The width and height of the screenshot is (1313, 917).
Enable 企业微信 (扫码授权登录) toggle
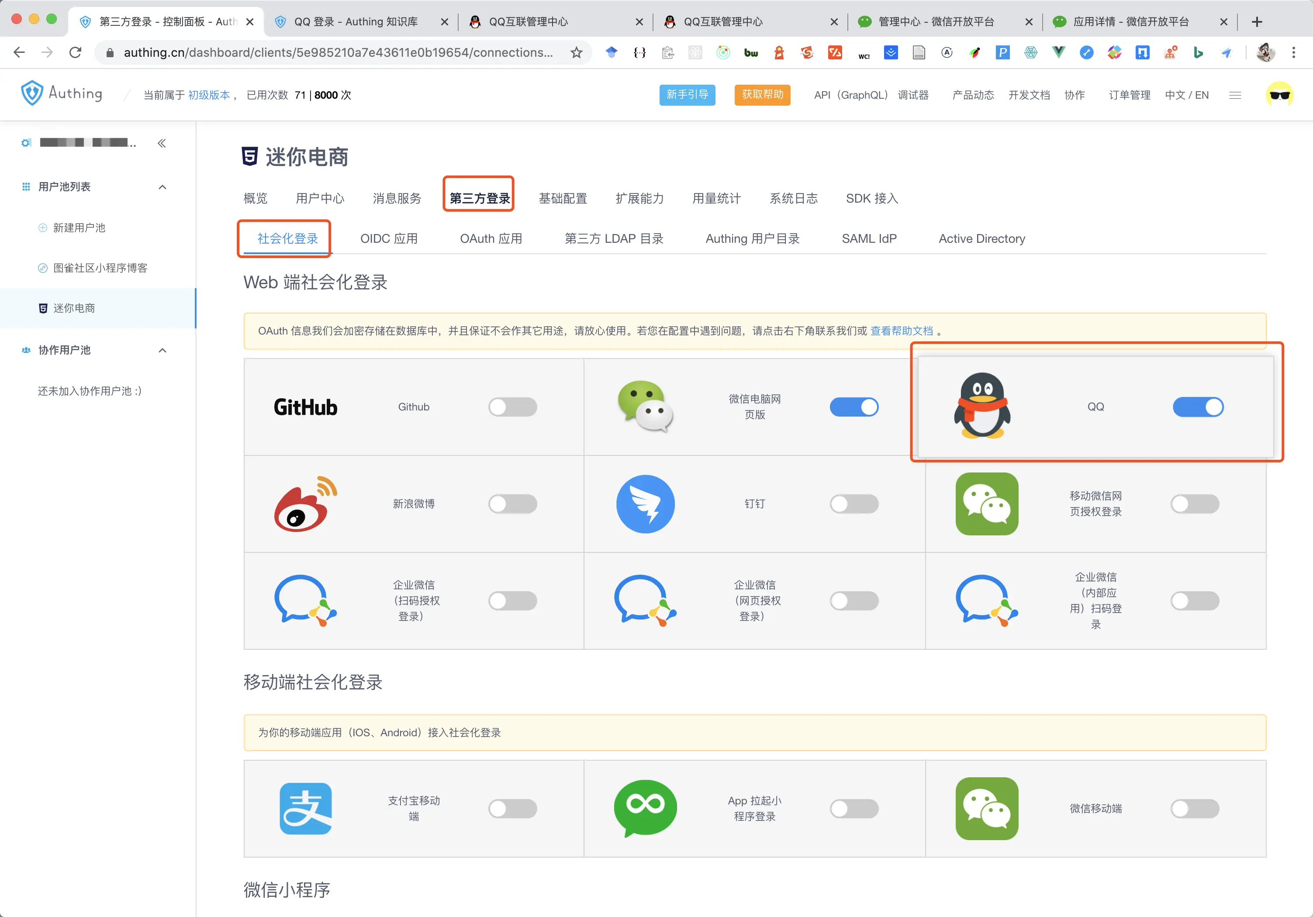[x=512, y=601]
